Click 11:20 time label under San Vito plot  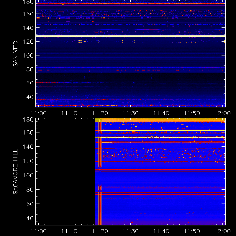(x=100, y=113)
